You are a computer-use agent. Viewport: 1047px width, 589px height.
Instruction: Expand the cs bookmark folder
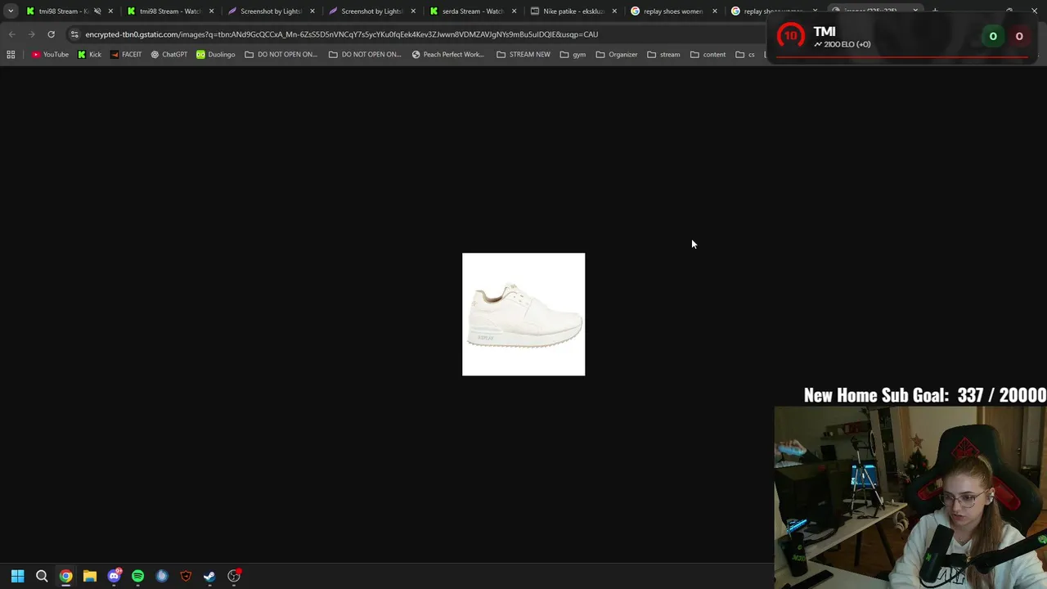click(745, 55)
